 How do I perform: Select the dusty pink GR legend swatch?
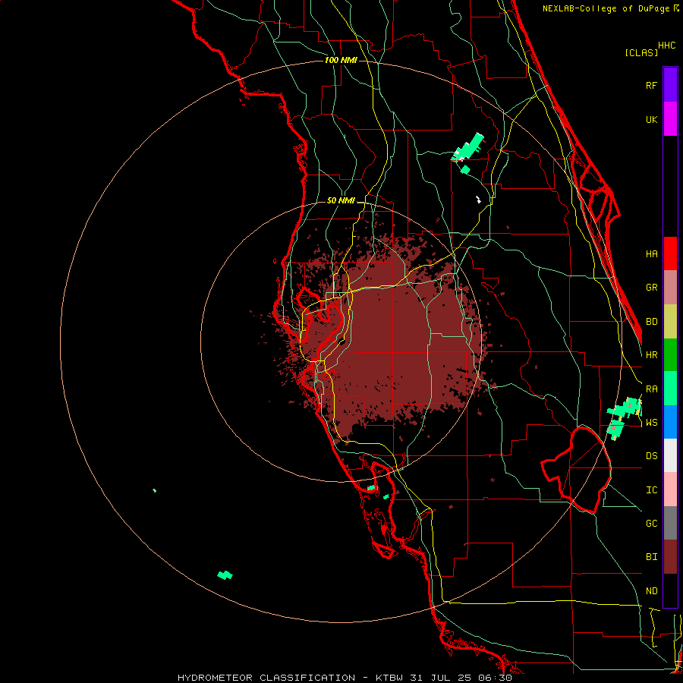(x=670, y=287)
